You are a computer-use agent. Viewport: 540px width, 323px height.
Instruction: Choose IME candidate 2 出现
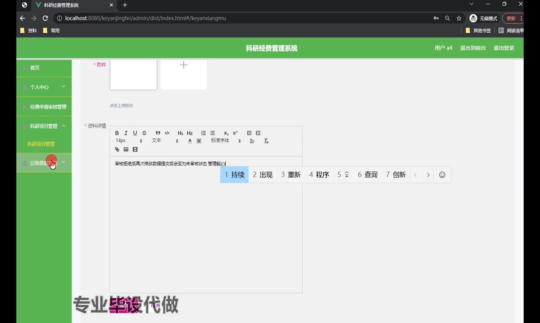tap(263, 175)
